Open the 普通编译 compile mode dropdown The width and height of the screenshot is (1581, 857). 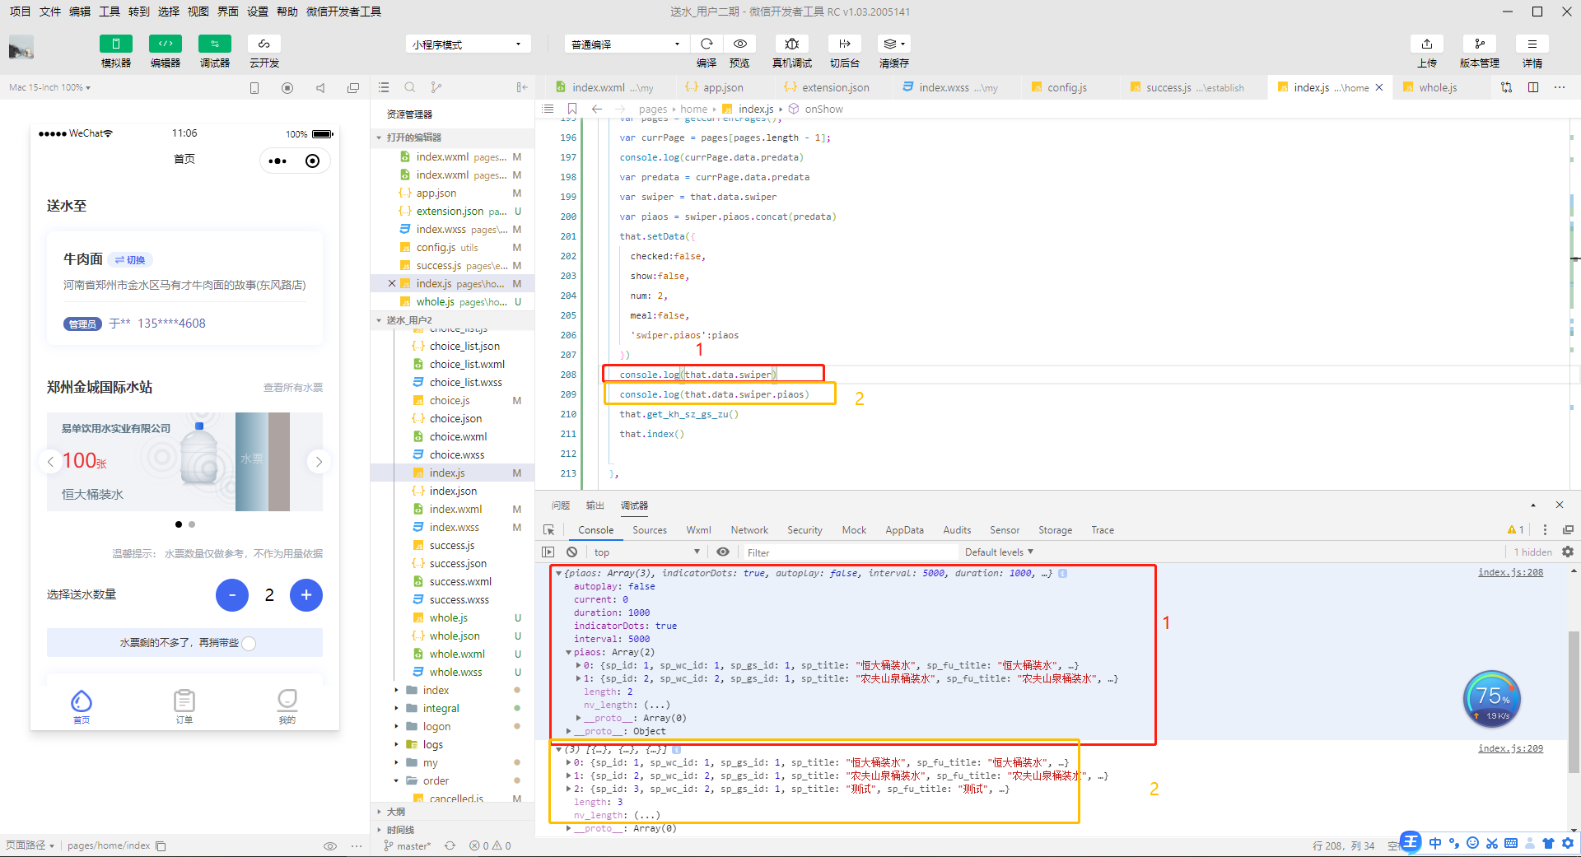(626, 44)
